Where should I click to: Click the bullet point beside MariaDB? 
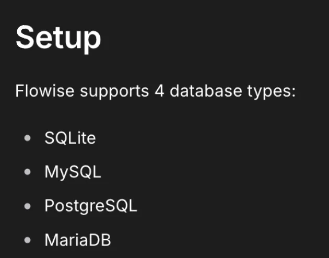pos(28,240)
